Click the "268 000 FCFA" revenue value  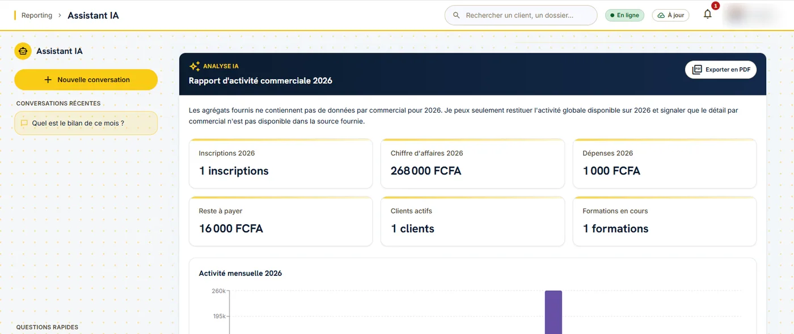point(426,171)
